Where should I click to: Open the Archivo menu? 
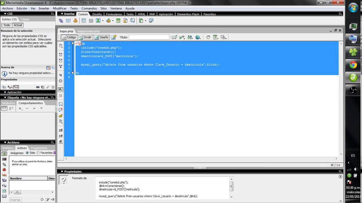8,8
